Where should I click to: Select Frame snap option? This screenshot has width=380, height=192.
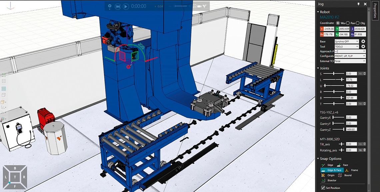[351, 170]
